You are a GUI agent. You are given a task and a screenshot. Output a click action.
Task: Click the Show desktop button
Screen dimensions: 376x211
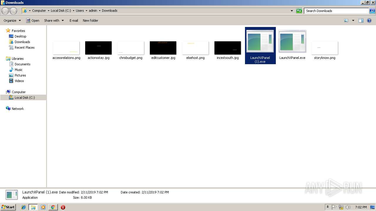(373, 207)
